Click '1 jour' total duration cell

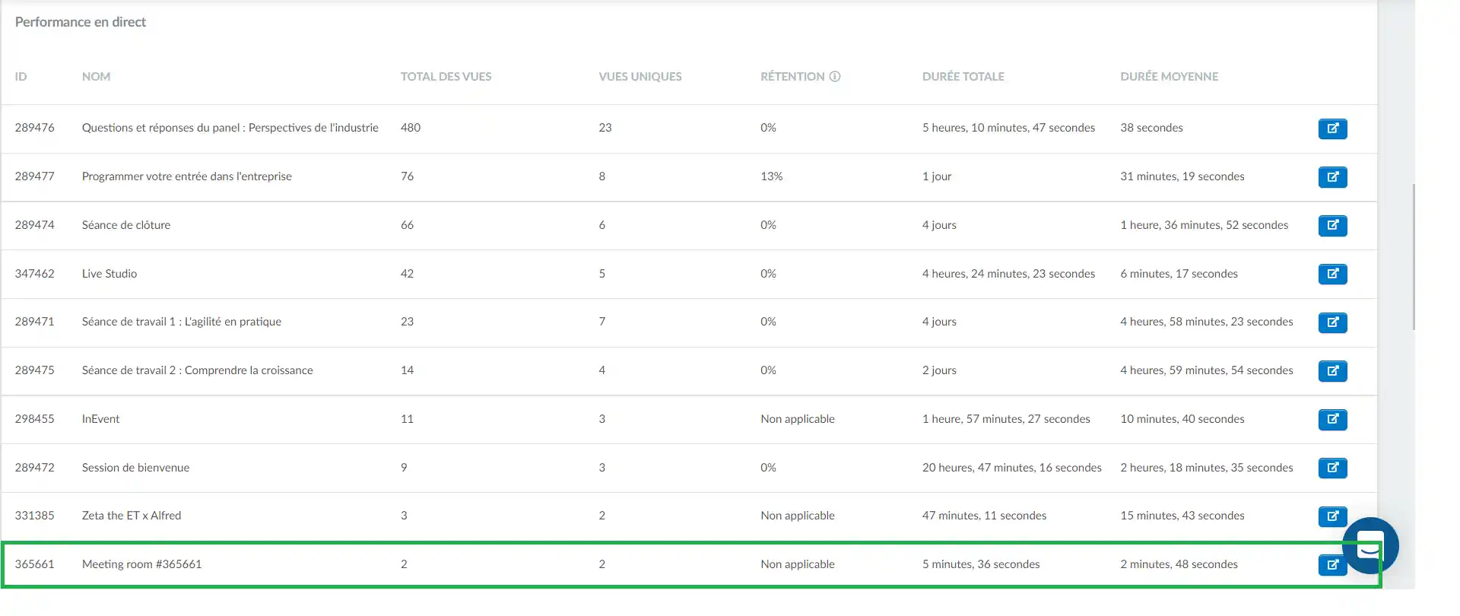pyautogui.click(x=936, y=176)
